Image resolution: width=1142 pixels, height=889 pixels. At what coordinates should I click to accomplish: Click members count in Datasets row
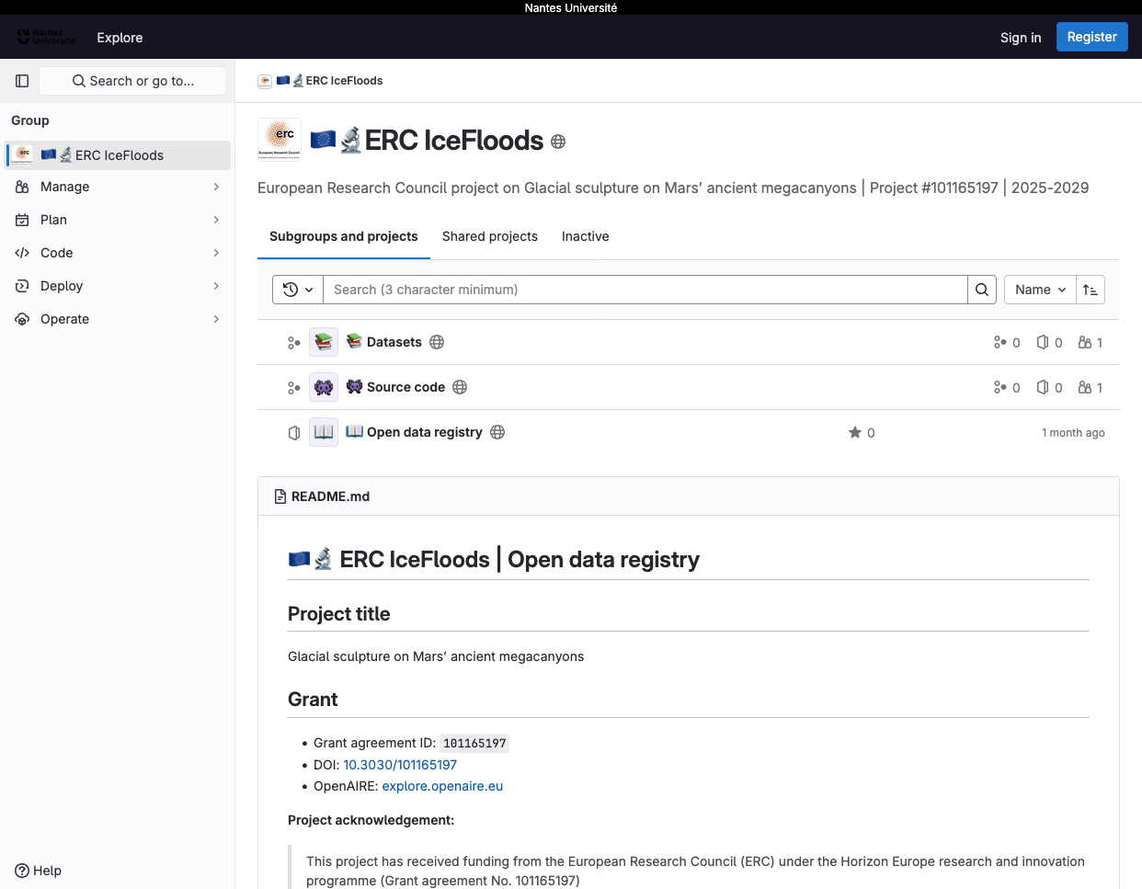pyautogui.click(x=1091, y=343)
